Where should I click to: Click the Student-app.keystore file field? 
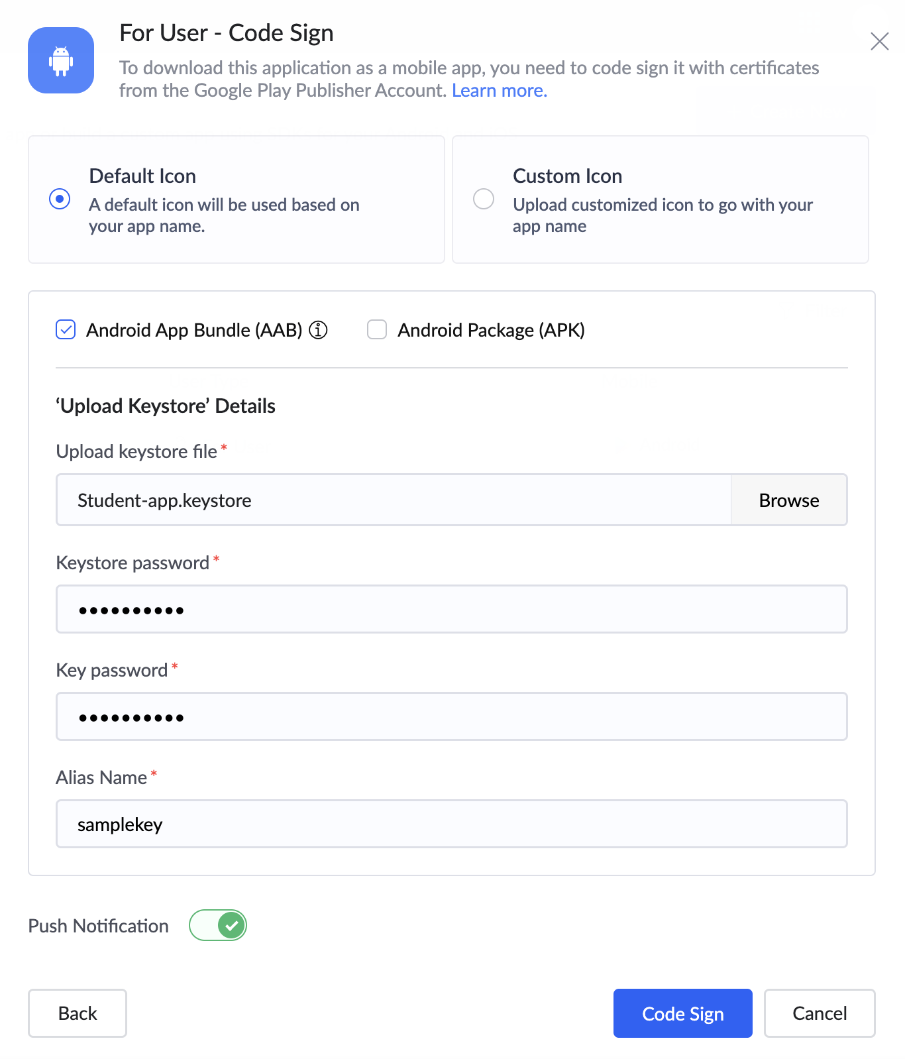pos(394,500)
